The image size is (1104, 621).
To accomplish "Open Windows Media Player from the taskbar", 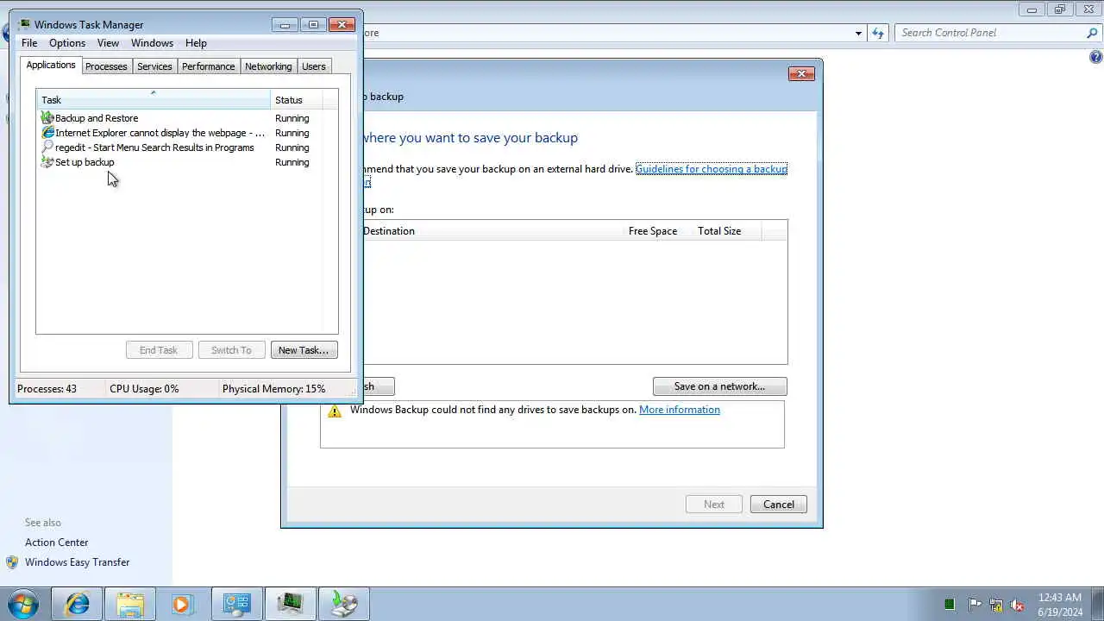I will point(181,604).
